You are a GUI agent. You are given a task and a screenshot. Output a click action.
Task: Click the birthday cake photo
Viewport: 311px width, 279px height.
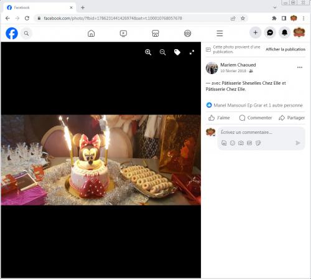101,160
